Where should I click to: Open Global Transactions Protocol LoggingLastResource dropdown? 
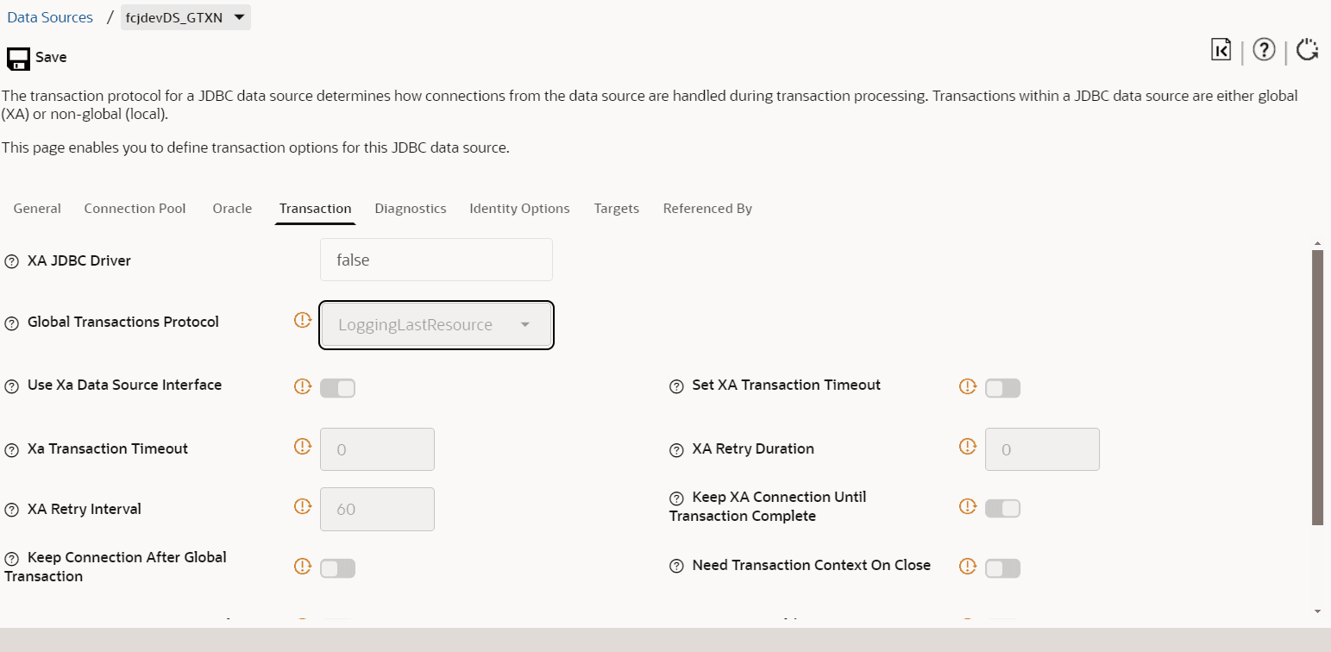click(x=436, y=325)
